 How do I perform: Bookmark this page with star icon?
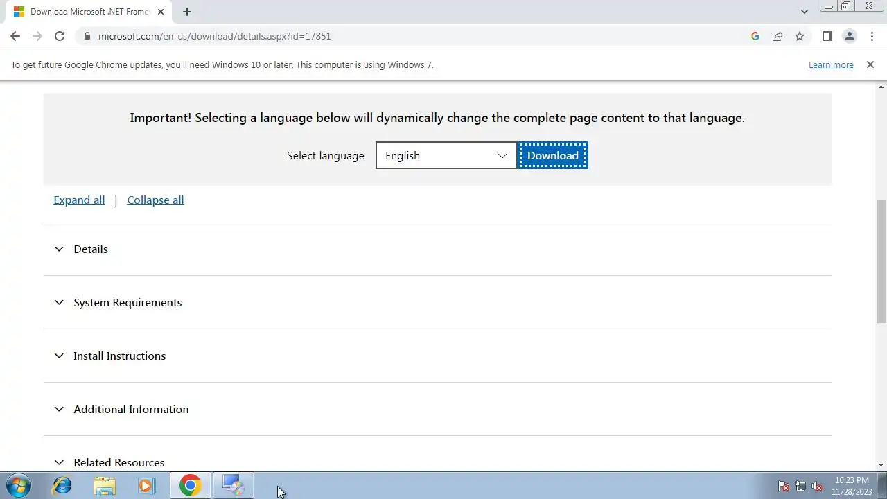tap(800, 36)
